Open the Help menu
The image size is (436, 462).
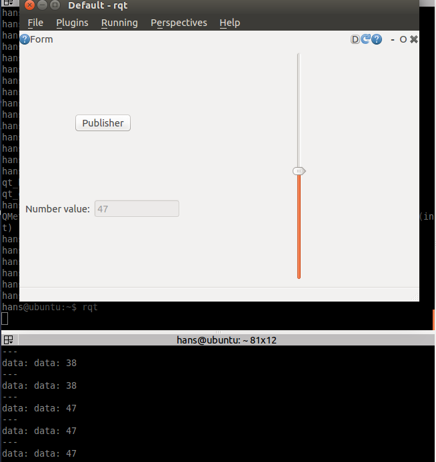(230, 23)
